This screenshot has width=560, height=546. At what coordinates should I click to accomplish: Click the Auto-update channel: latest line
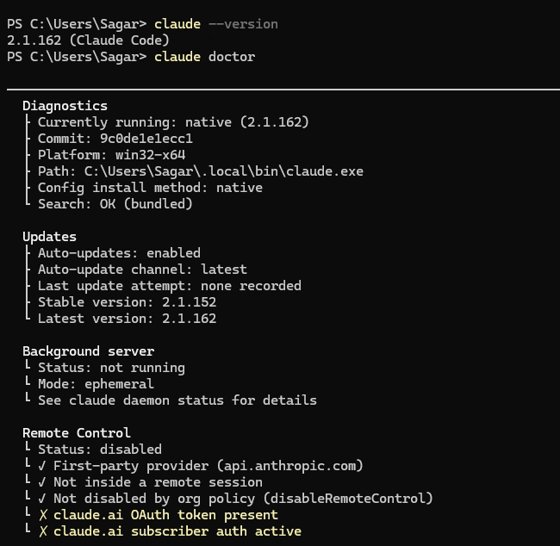tap(142, 270)
